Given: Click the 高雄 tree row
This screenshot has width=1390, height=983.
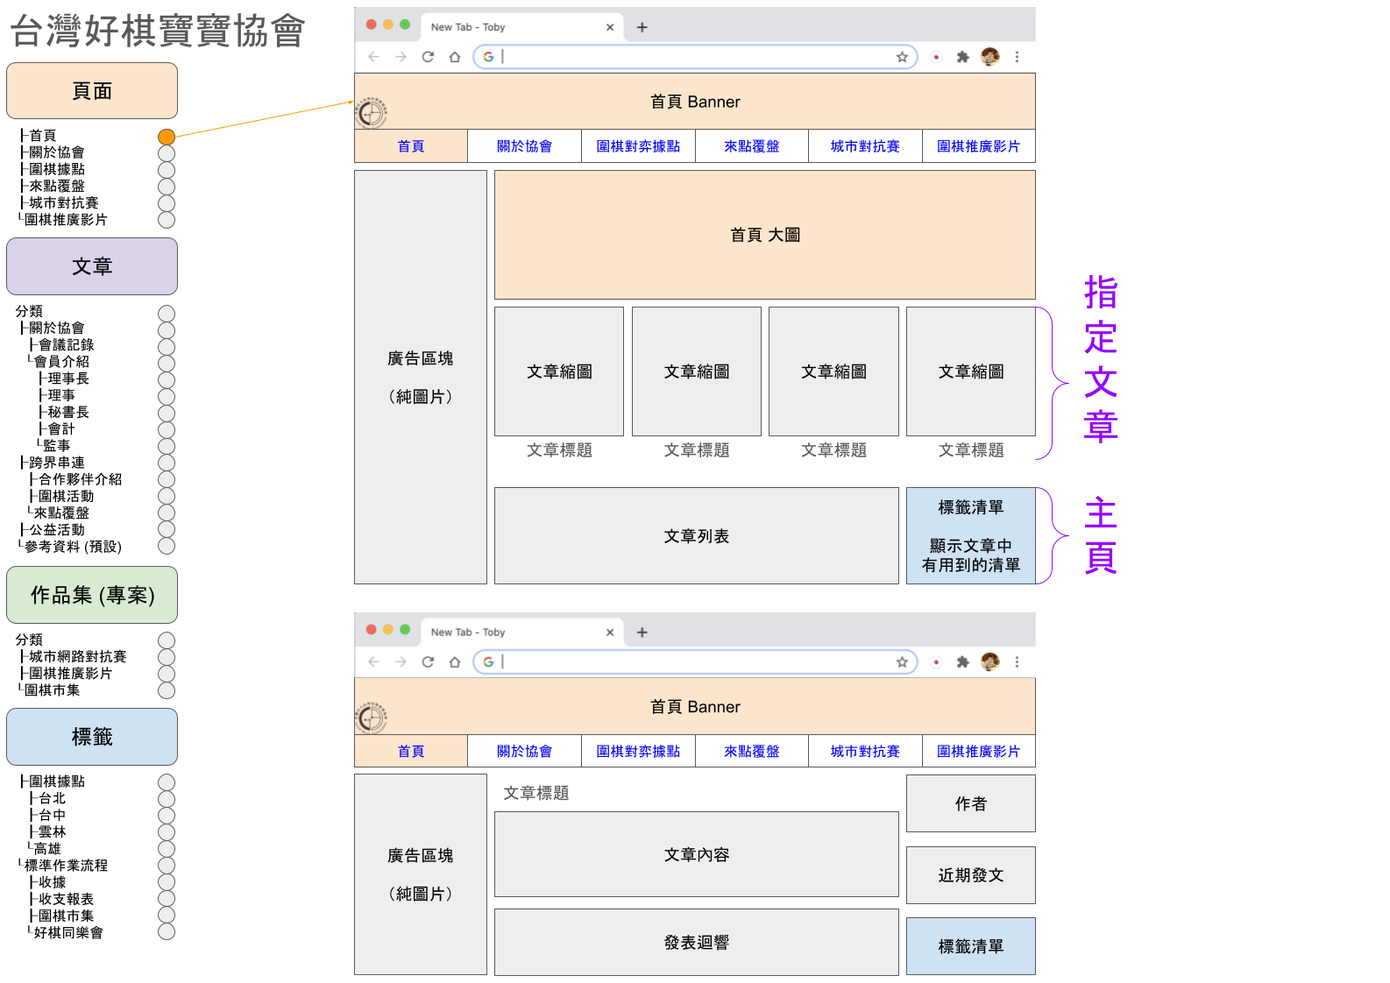Looking at the screenshot, I should click(45, 849).
